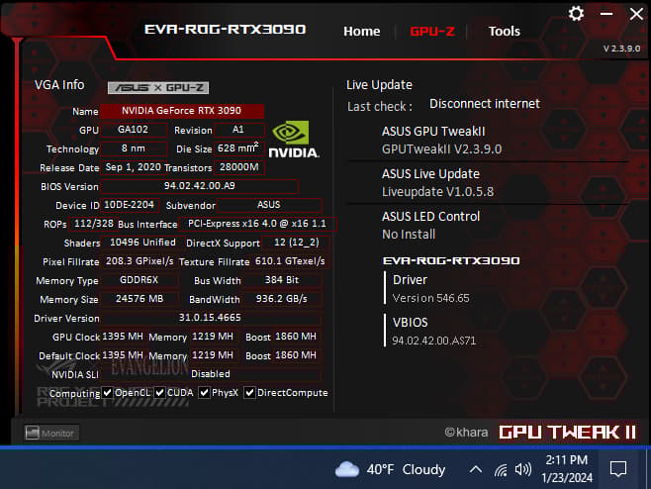This screenshot has width=651, height=489.
Task: Click the Memory Size value 24576 MB
Action: [x=139, y=299]
